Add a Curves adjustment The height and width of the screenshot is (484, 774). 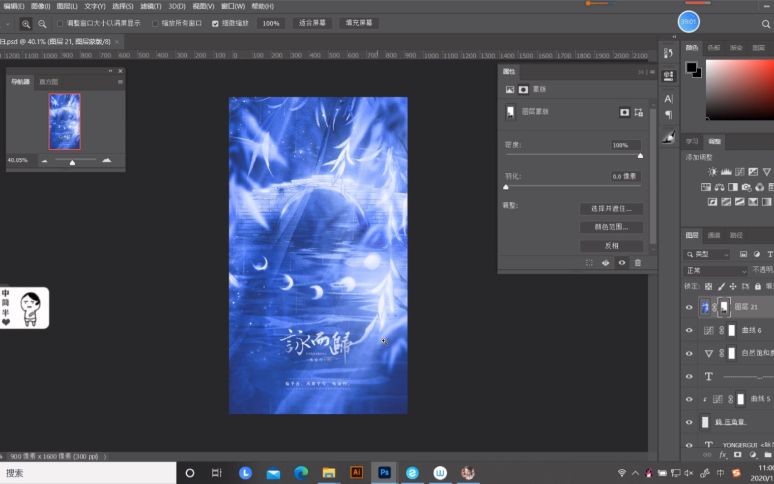pyautogui.click(x=740, y=171)
